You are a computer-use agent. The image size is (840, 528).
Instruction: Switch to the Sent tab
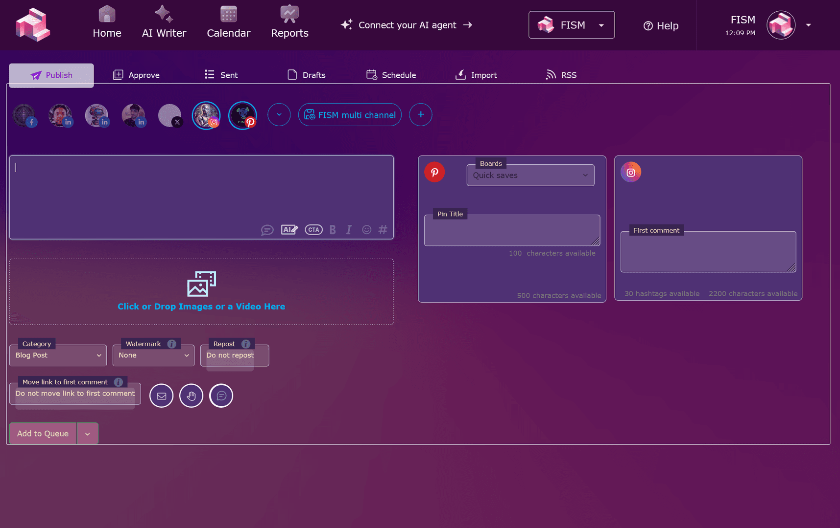point(221,75)
